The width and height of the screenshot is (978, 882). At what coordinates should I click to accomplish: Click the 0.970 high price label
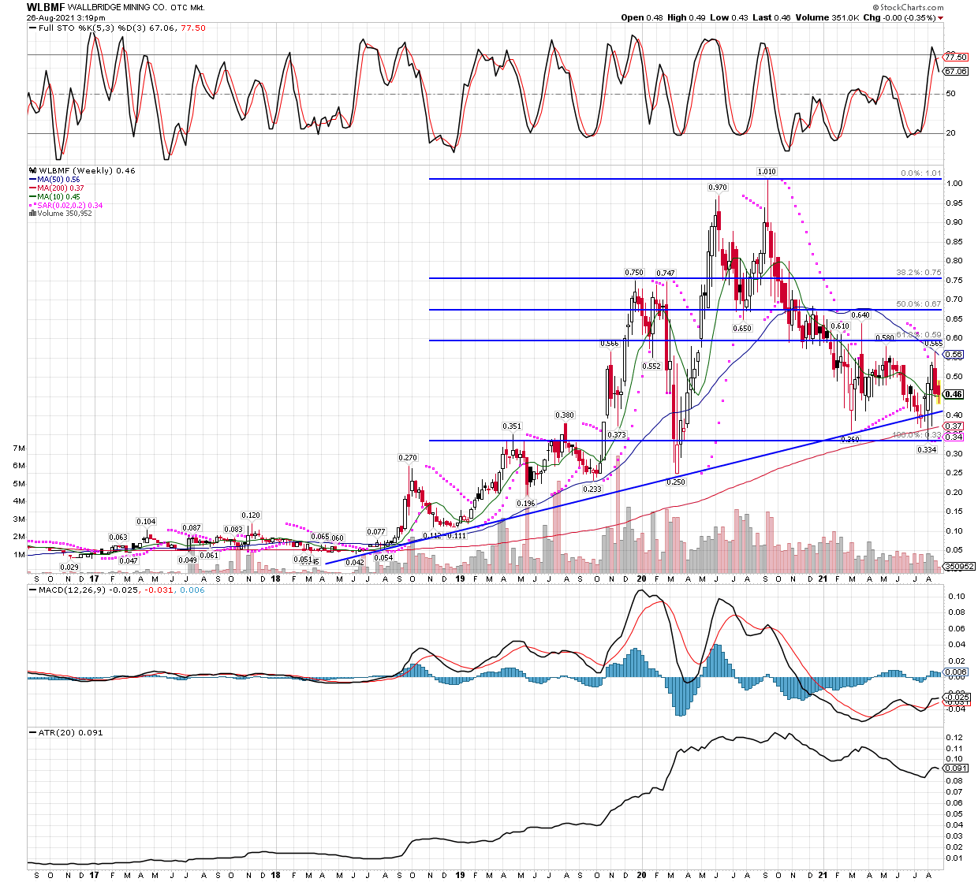pos(717,188)
